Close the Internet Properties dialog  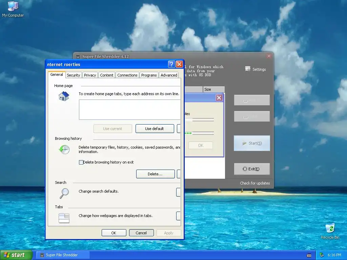(x=179, y=64)
